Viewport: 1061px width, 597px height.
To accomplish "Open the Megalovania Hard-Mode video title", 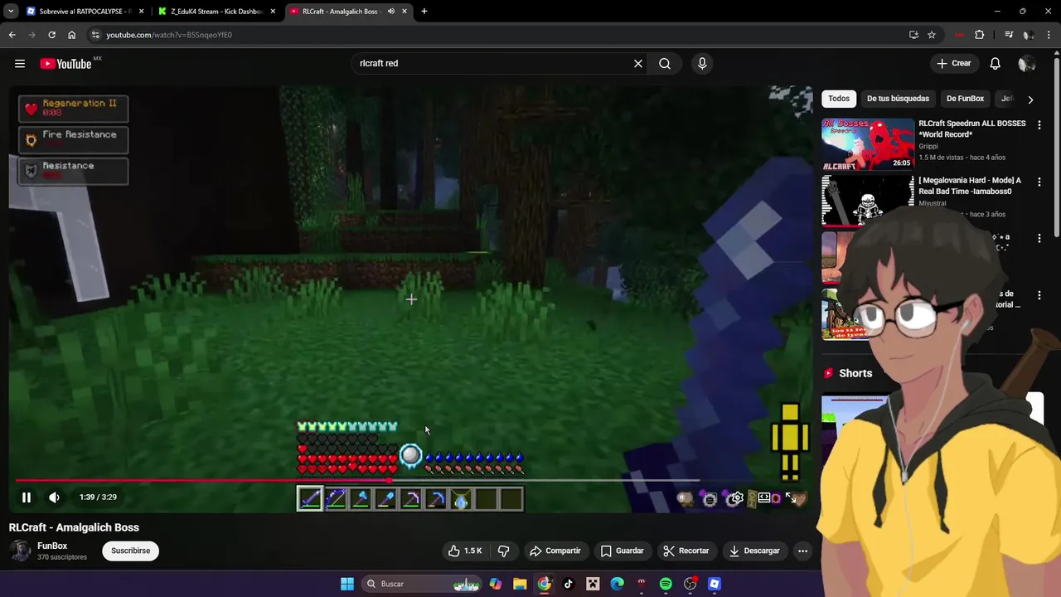I will 970,186.
